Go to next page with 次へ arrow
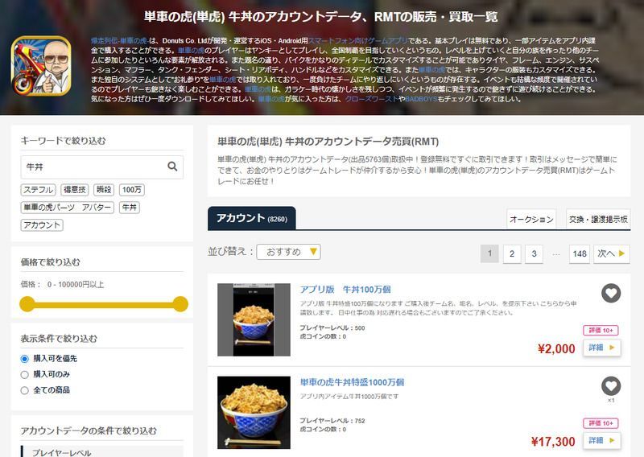The height and width of the screenshot is (457, 644). [x=612, y=253]
